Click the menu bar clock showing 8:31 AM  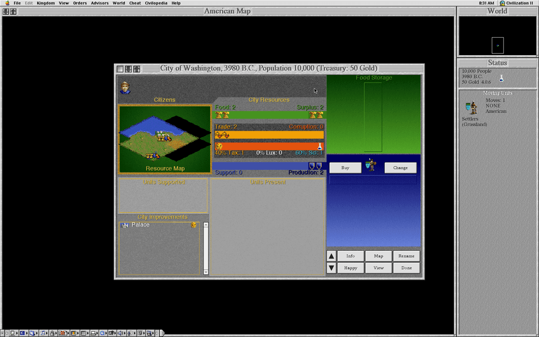[x=486, y=3]
